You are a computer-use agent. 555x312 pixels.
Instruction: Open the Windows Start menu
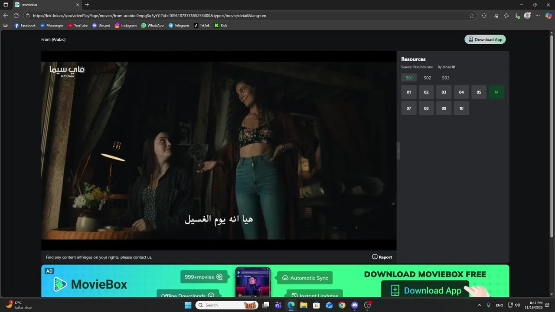point(188,305)
